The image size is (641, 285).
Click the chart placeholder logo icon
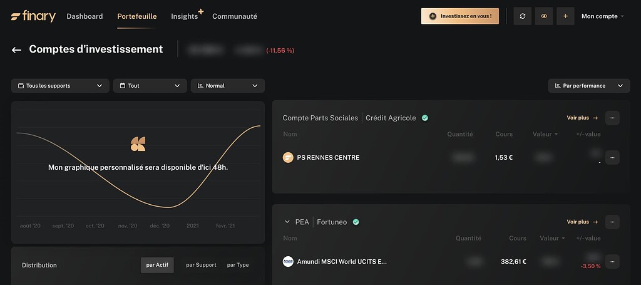coord(138,144)
